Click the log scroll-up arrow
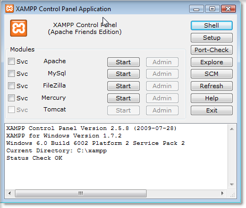The width and height of the screenshot is (246, 208). click(x=232, y=129)
